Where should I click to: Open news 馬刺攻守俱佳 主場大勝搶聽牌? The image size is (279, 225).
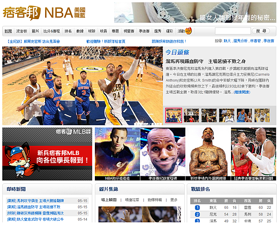pyautogui.click(x=35, y=201)
